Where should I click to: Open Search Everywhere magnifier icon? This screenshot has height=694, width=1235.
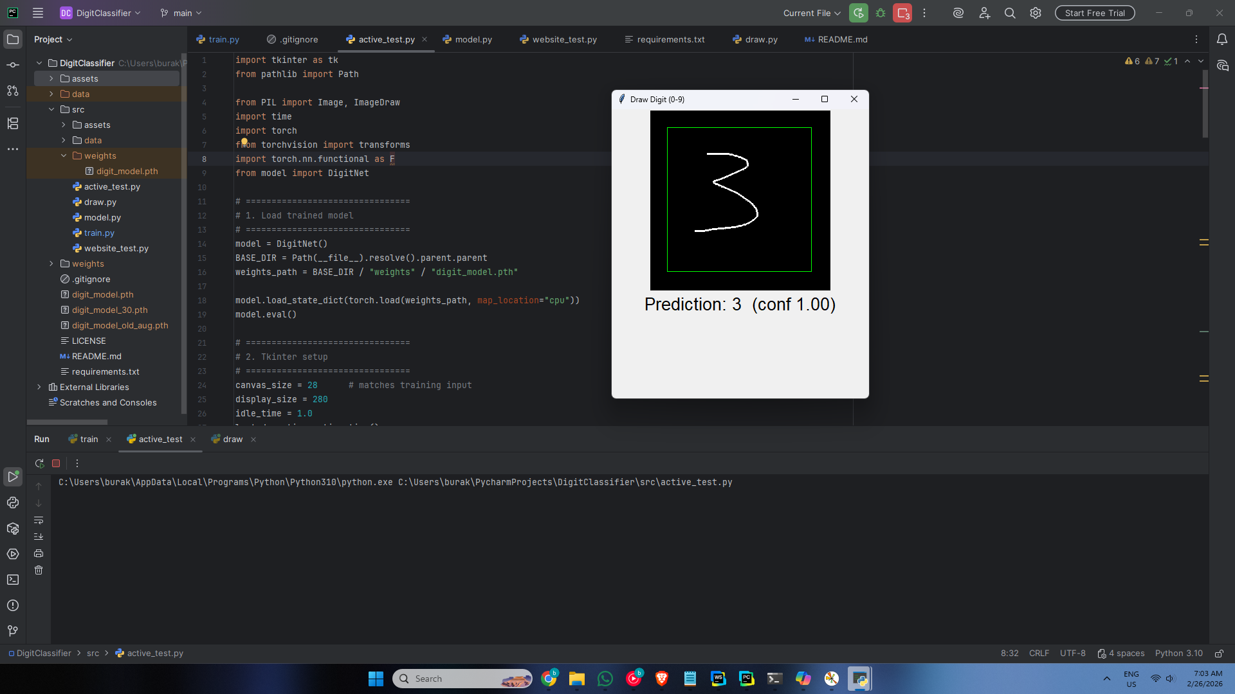click(1010, 13)
